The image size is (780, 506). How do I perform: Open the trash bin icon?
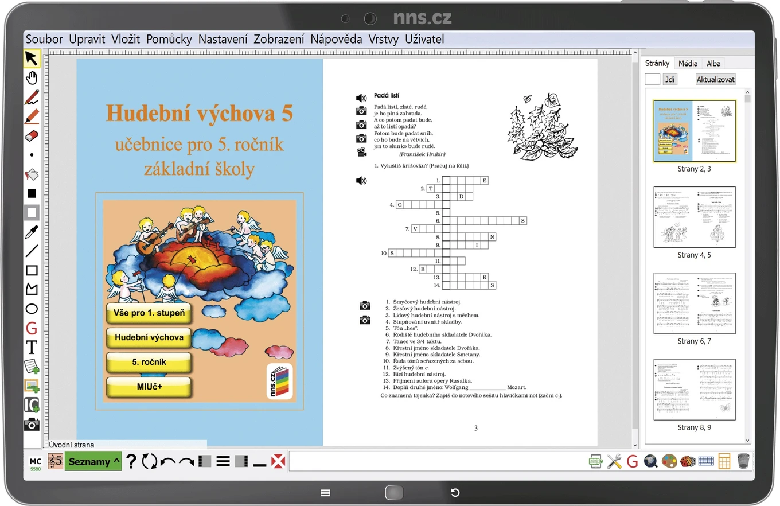(743, 461)
